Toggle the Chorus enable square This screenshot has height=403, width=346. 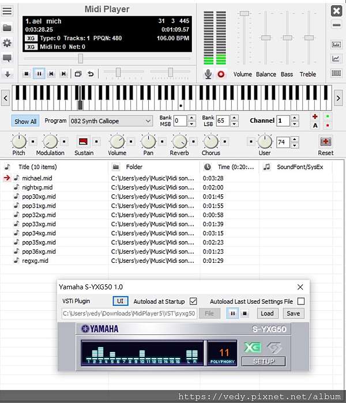[x=225, y=141]
